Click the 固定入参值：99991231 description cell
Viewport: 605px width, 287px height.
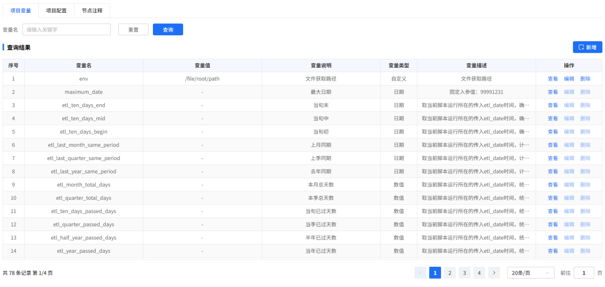[476, 92]
